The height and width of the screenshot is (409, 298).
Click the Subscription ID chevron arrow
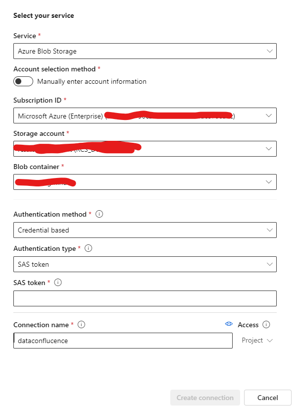click(269, 116)
